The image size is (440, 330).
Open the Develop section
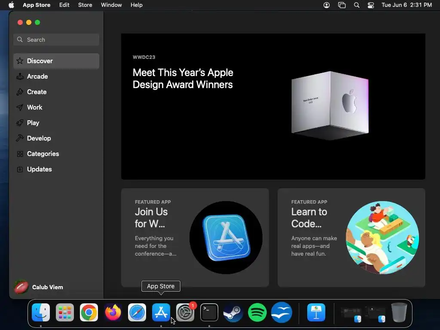point(56,138)
